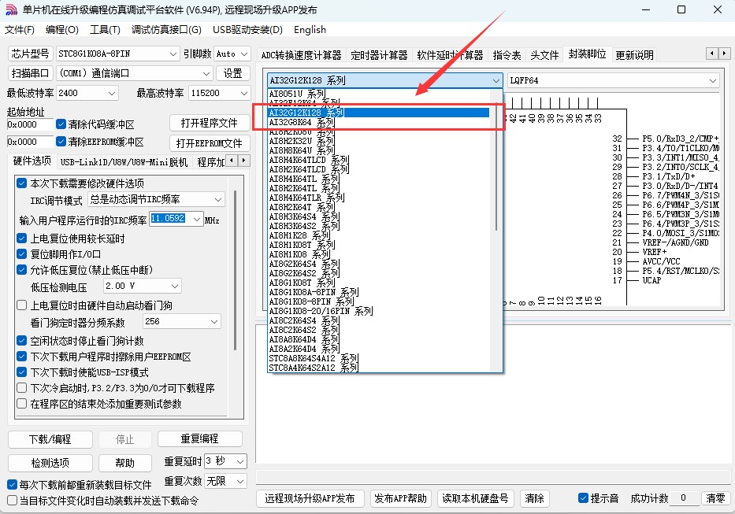Viewport: 735px width, 514px height.
Task: Switch to ADC转换速度计算器 tab
Action: point(302,55)
